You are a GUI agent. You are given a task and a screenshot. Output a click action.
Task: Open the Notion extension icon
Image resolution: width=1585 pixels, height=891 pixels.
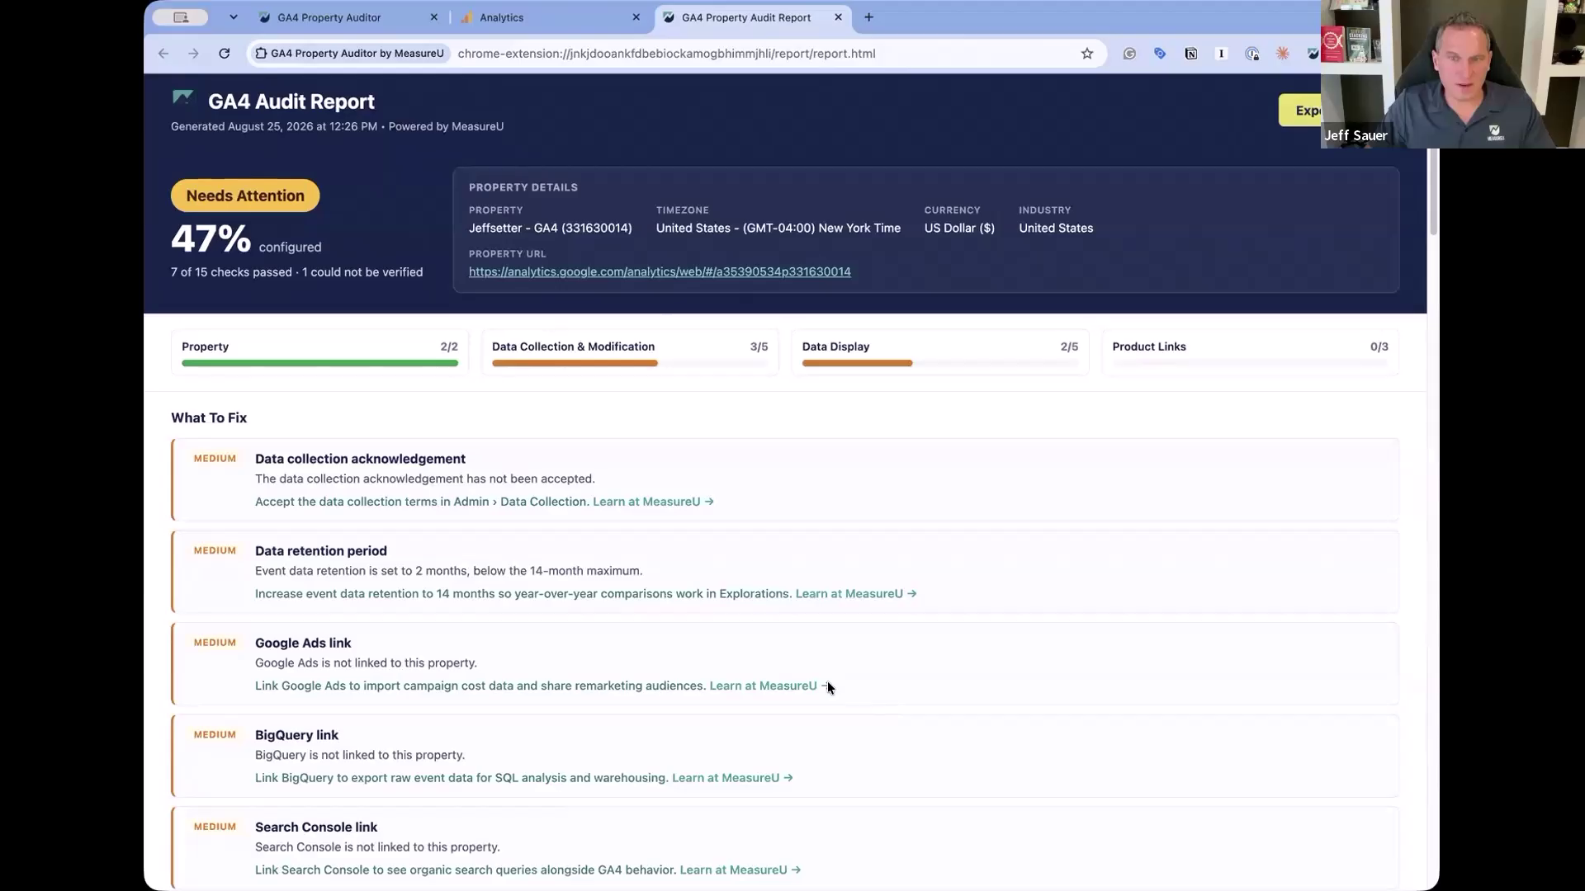1190,54
